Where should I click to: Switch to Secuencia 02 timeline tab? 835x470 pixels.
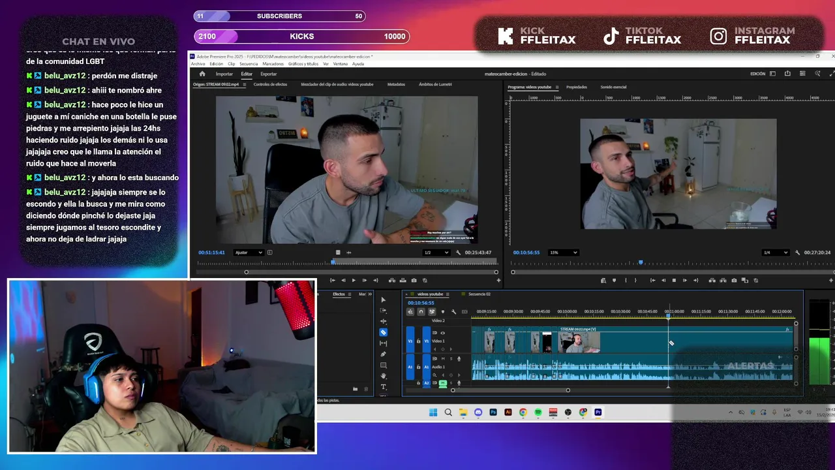479,294
